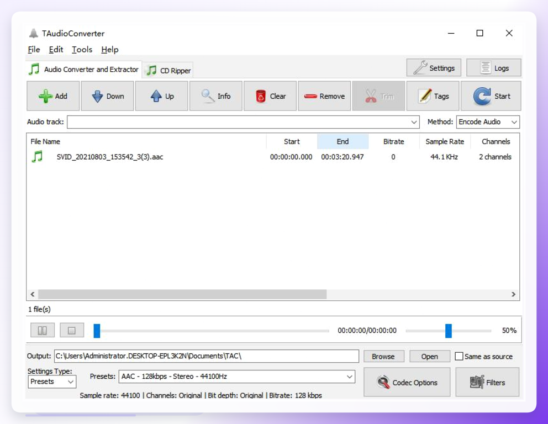Viewport: 548px width, 424px height.
Task: Click the Bitrate column header
Action: pyautogui.click(x=393, y=141)
